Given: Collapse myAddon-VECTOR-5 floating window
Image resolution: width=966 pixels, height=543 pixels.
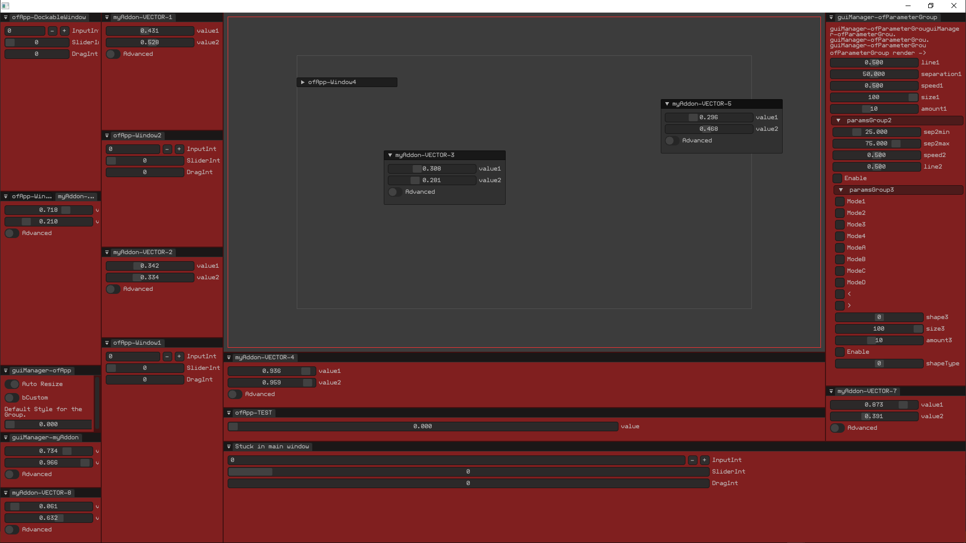Looking at the screenshot, I should pos(667,104).
